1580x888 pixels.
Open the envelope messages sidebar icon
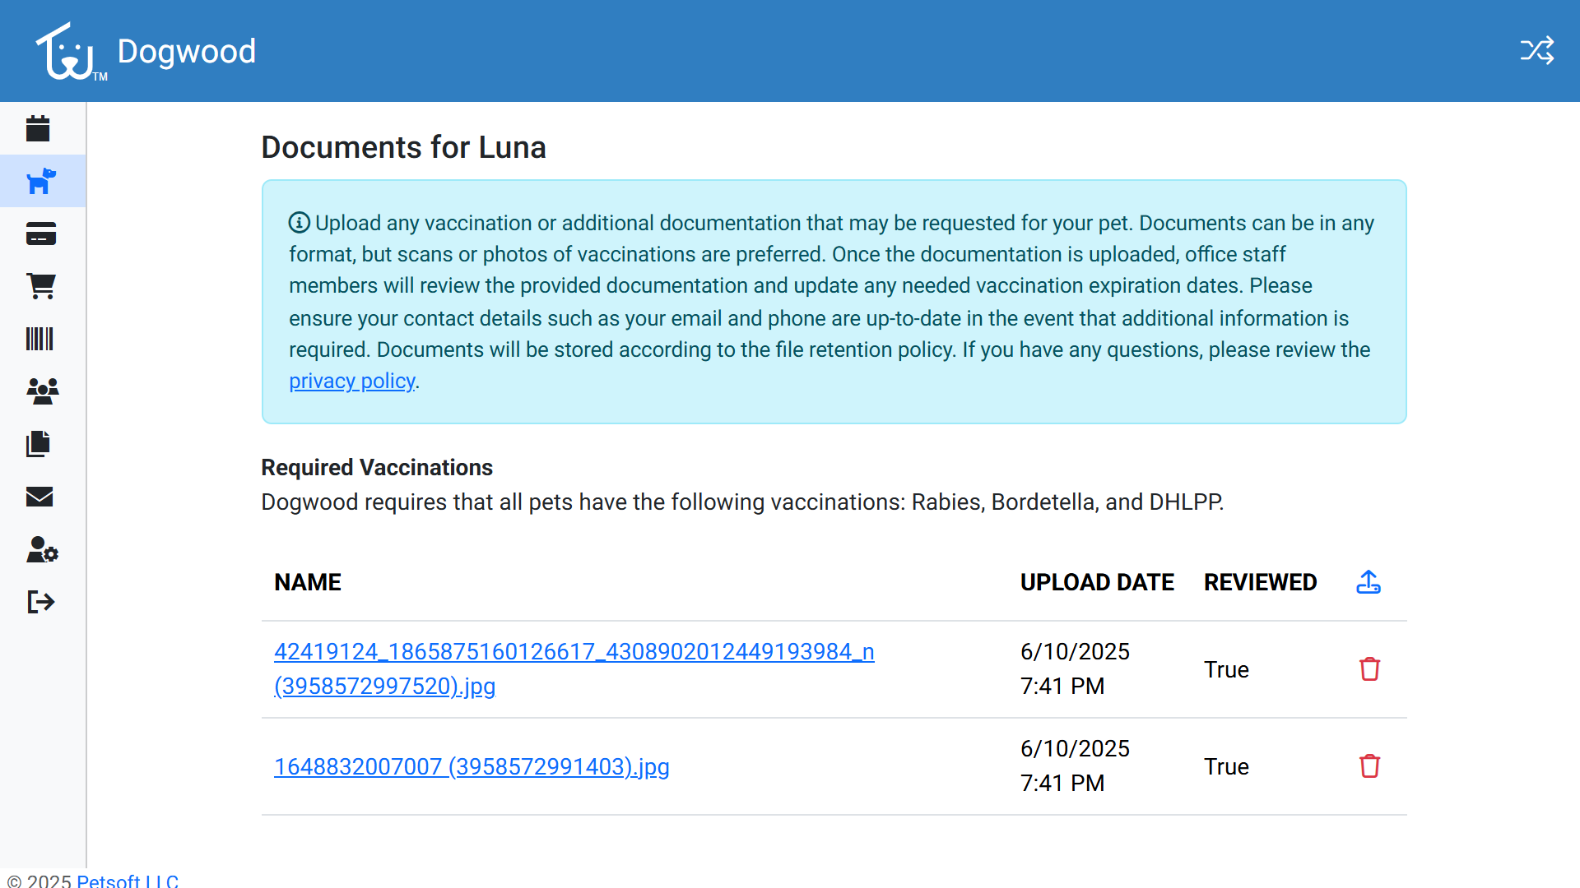tap(39, 497)
